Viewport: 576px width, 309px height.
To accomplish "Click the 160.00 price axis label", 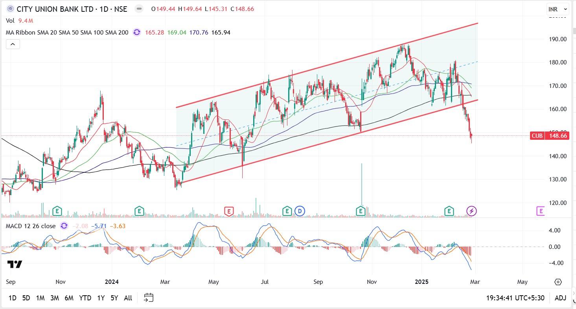I will click(x=558, y=109).
